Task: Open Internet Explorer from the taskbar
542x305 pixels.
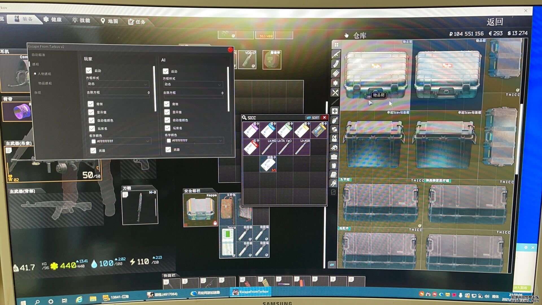Action: pos(79,299)
